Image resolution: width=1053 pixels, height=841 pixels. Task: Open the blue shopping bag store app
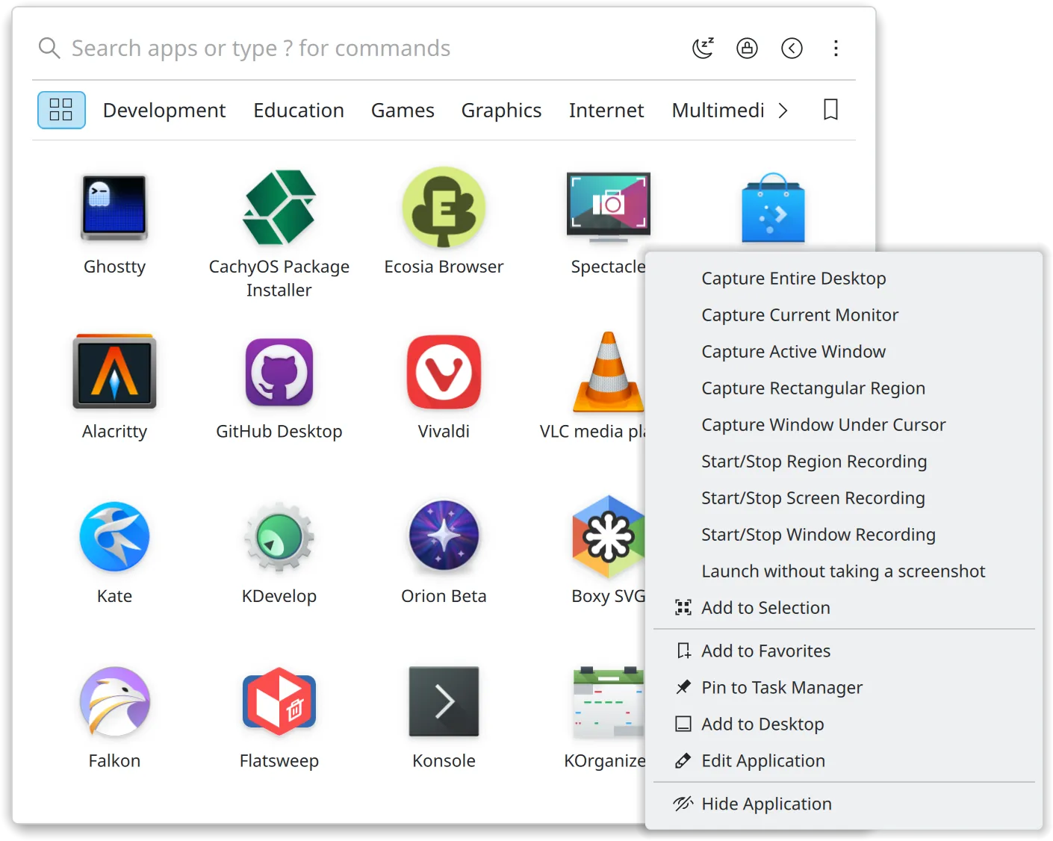(x=773, y=208)
